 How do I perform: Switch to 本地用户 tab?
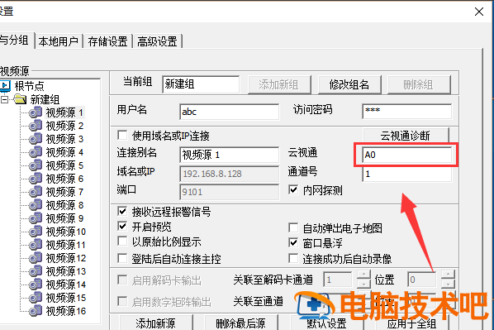(x=59, y=41)
